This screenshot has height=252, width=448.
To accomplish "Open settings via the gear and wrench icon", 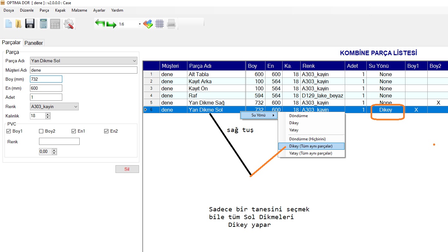I will pyautogui.click(x=69, y=24).
